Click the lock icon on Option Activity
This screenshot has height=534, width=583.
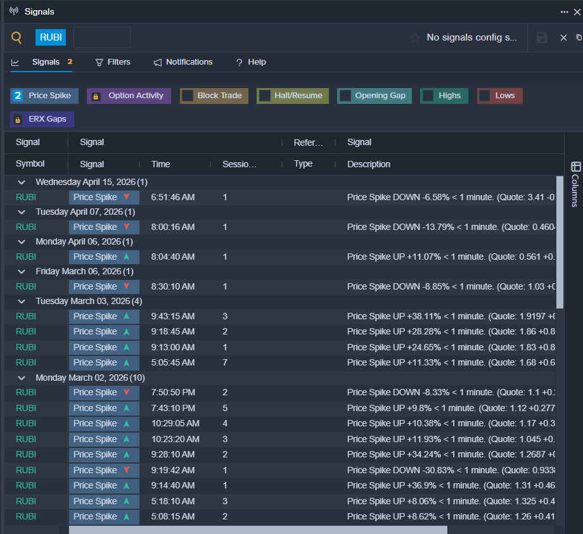(96, 96)
